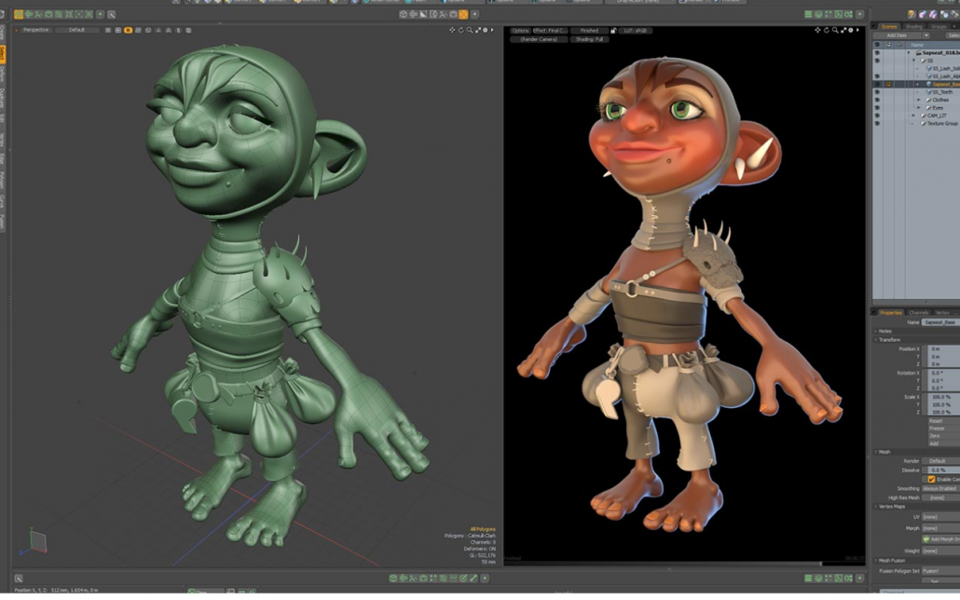
Task: Click the lock icon beside the Finished status
Action: click(x=614, y=30)
